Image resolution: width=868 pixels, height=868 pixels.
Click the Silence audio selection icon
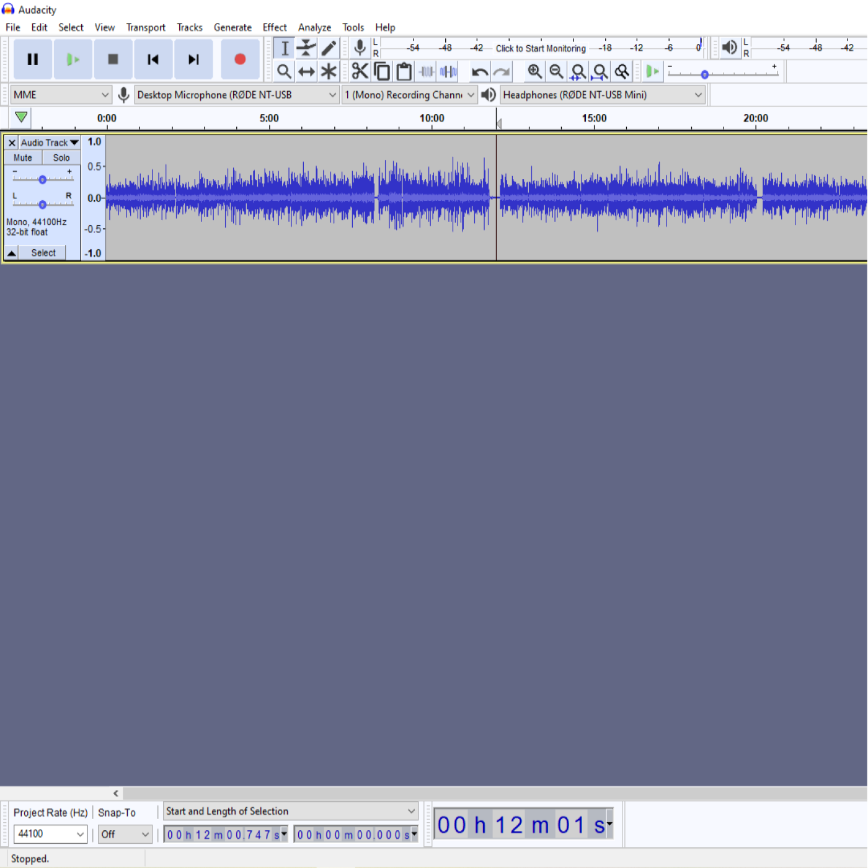[x=448, y=72]
